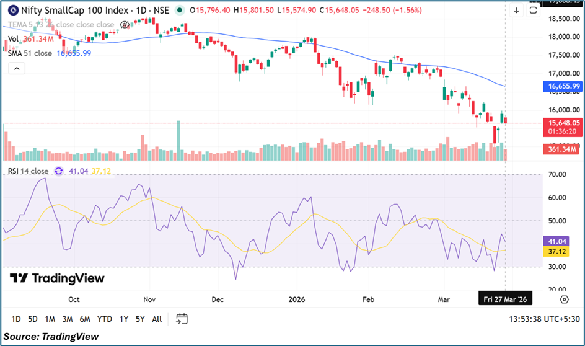Select the Vol indicator legend
This screenshot has width=585, height=346.
13,39
